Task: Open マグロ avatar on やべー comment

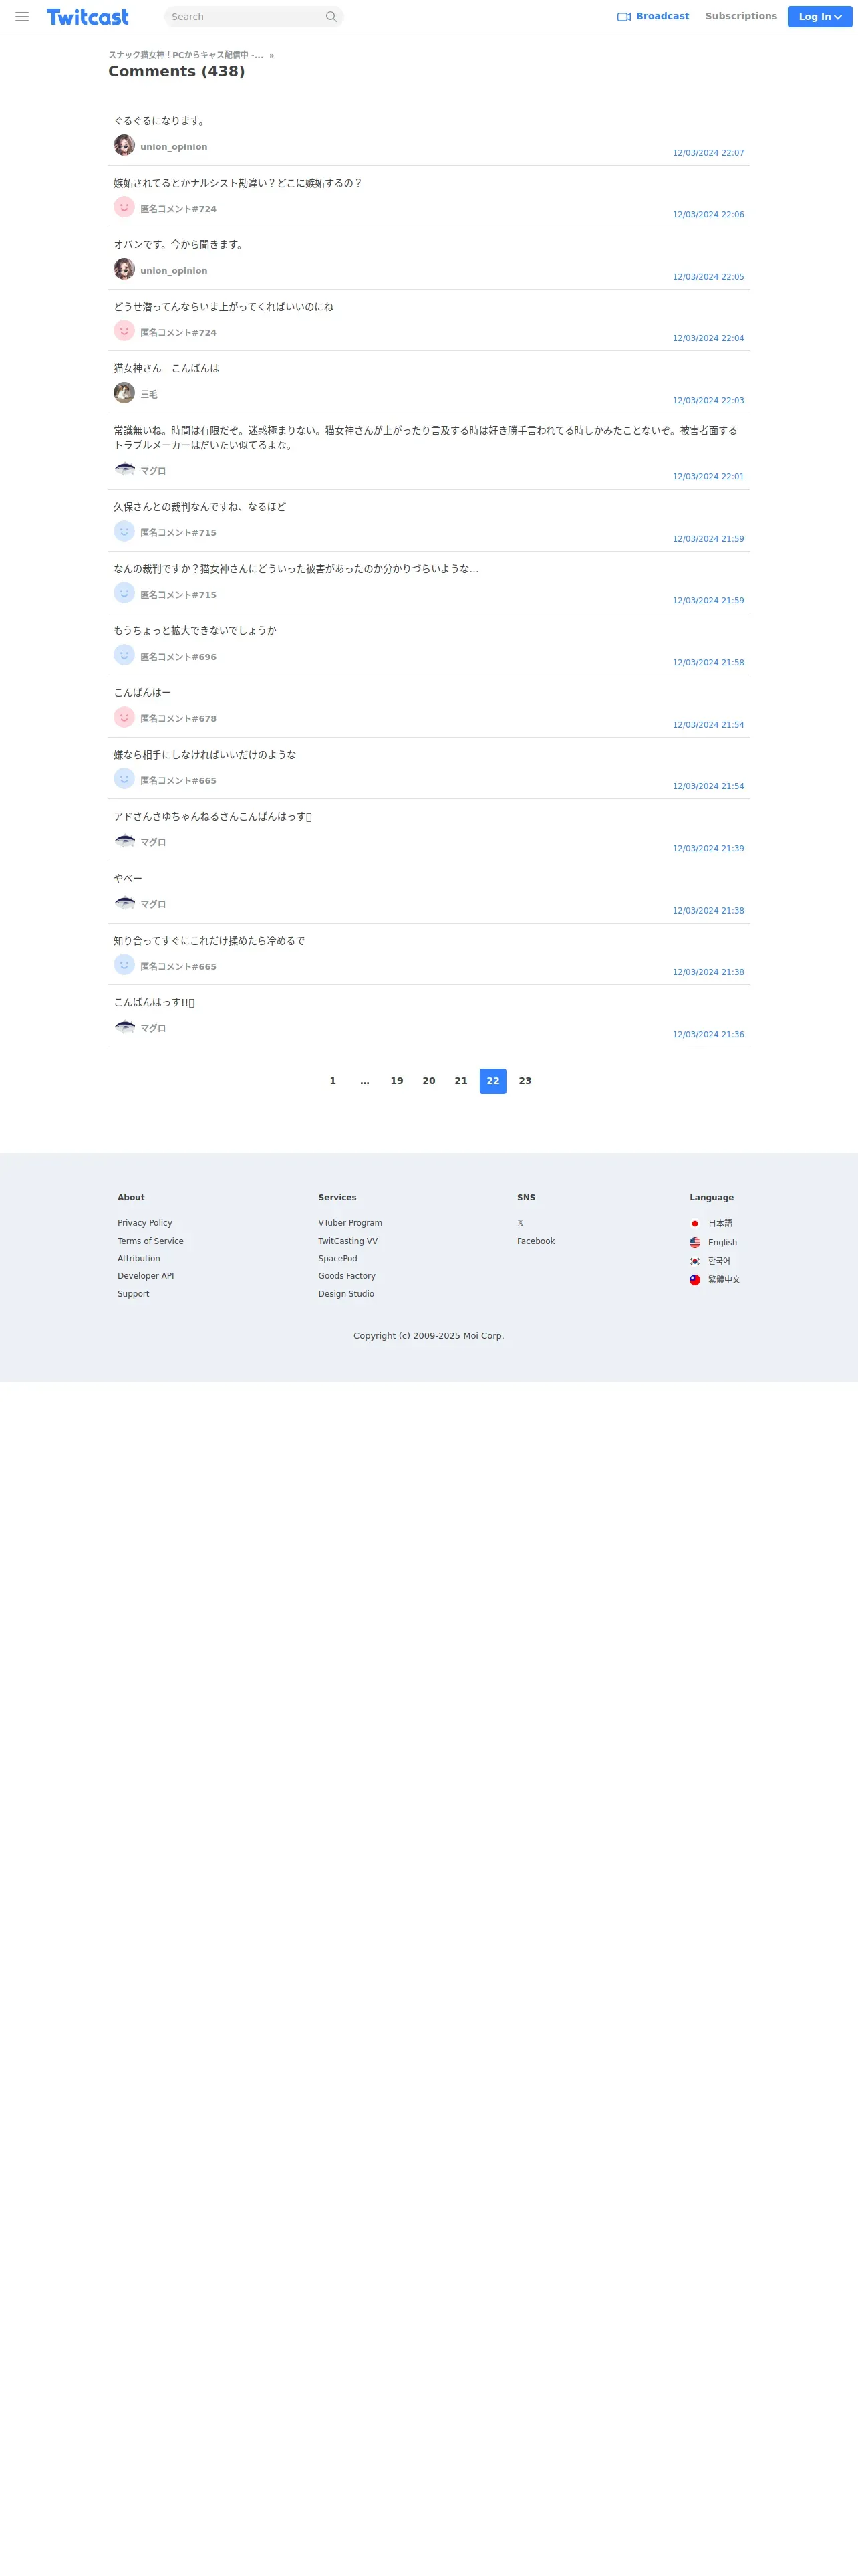Action: point(124,903)
